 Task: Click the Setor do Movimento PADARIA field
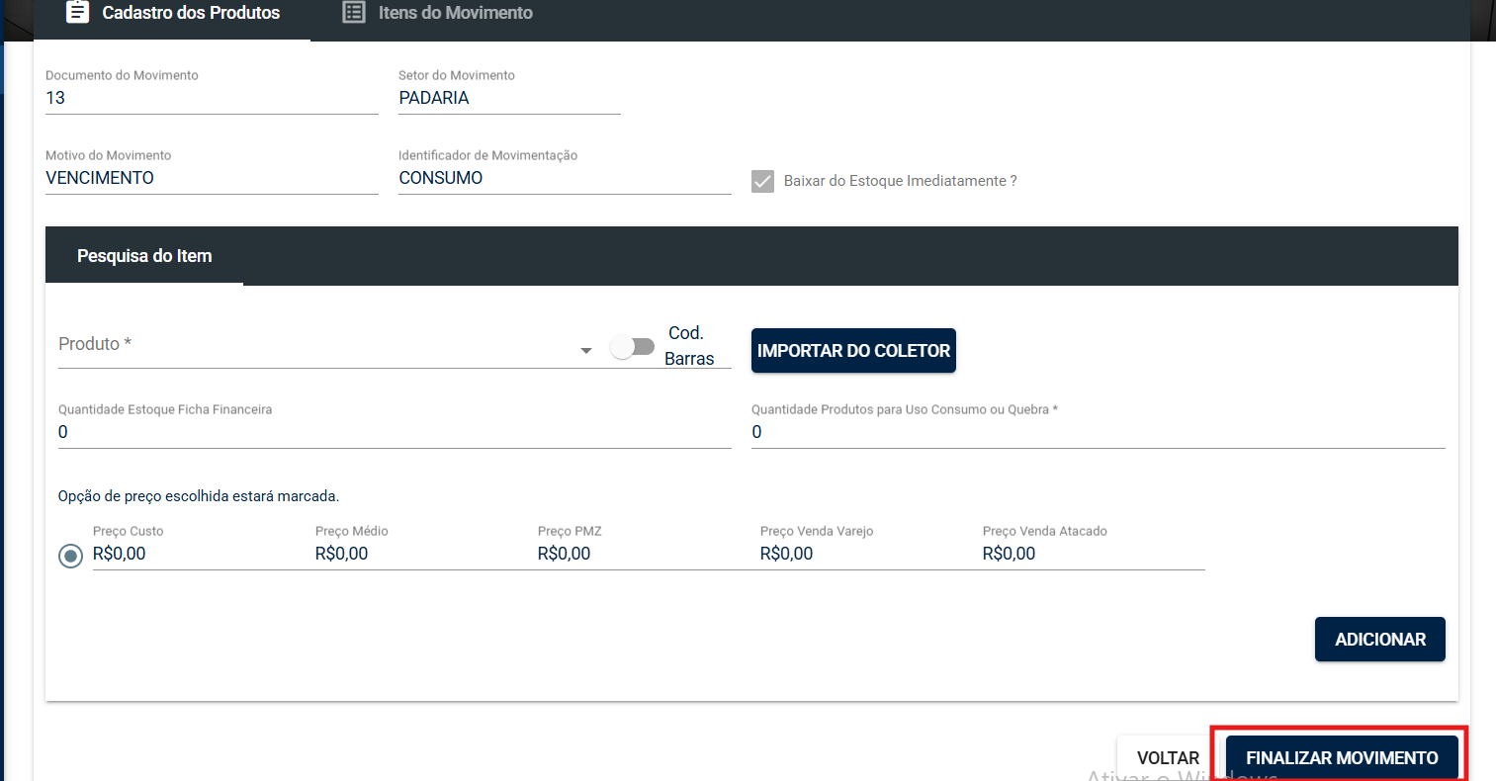click(x=509, y=98)
